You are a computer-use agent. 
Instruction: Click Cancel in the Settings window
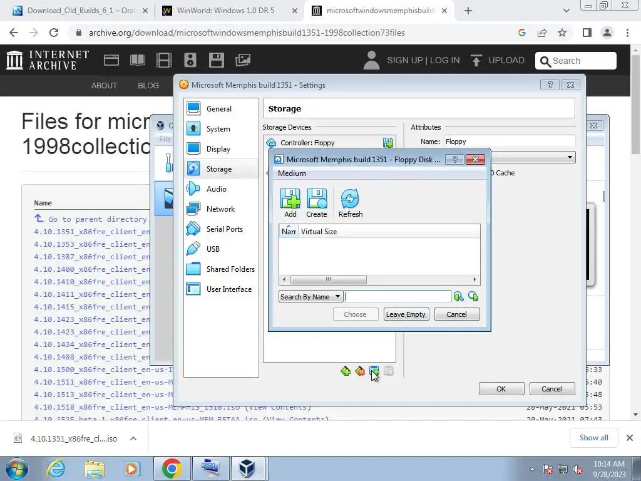552,388
